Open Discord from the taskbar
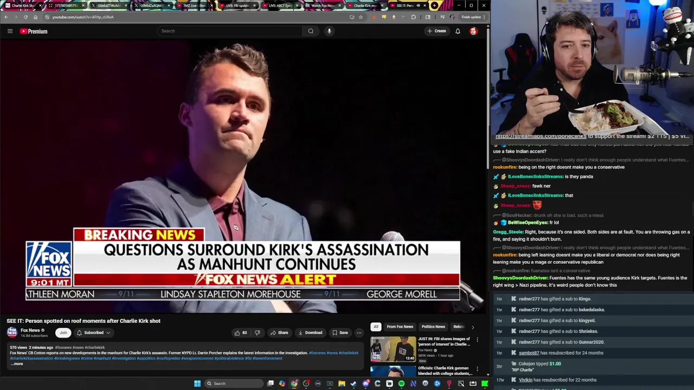Image resolution: width=694 pixels, height=390 pixels. point(365,383)
